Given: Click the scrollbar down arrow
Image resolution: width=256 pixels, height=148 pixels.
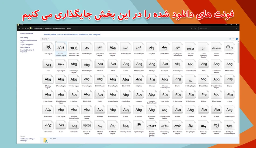Looking at the screenshot, I should tap(238, 136).
